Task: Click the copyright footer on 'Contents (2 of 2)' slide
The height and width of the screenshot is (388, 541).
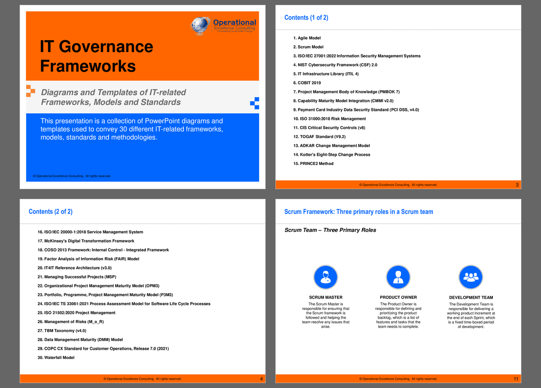Action: coord(143,379)
